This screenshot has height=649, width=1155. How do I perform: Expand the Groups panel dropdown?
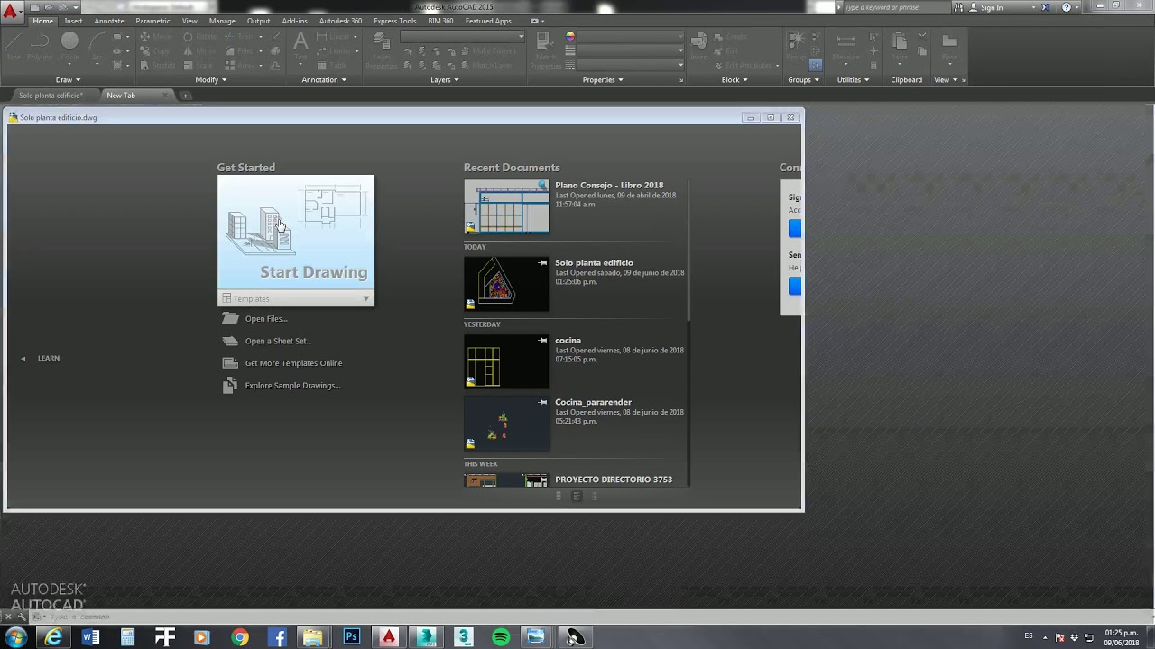(804, 79)
